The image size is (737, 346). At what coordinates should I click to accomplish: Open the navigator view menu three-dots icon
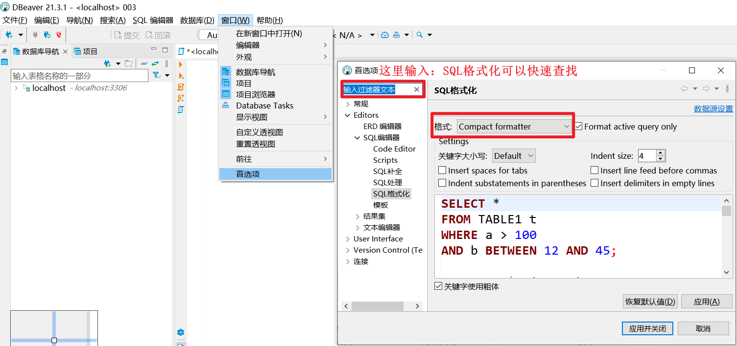[x=166, y=64]
